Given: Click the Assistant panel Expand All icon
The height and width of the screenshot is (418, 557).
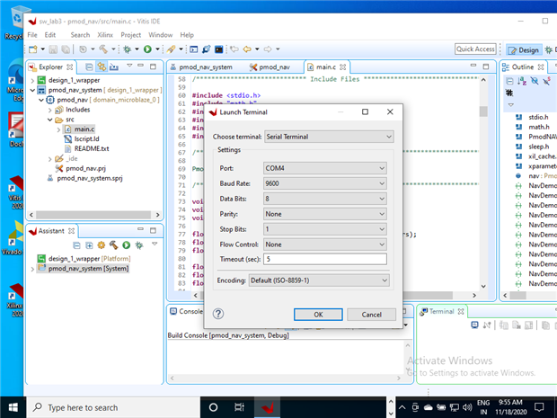Looking at the screenshot, I should click(x=89, y=245).
